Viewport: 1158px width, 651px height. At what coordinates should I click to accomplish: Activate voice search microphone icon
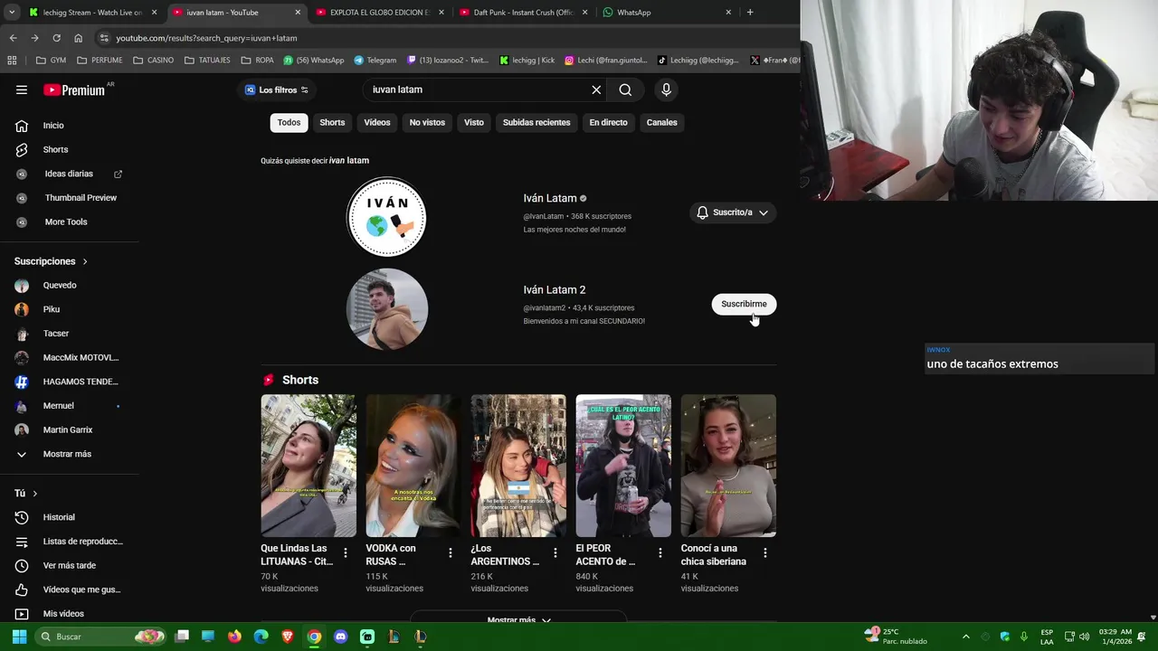666,90
